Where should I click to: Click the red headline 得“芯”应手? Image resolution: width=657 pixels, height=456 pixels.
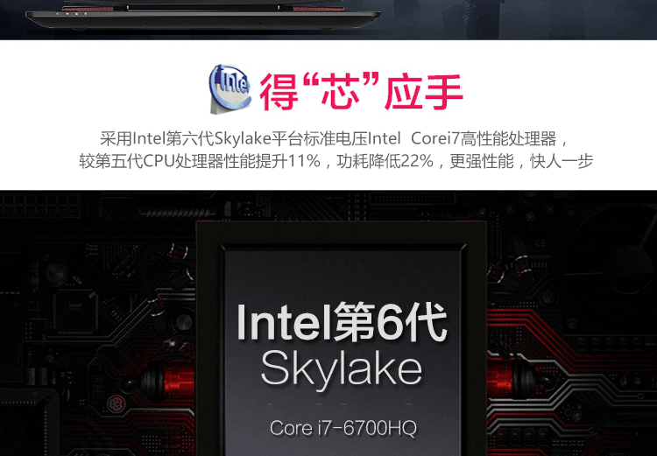[x=361, y=91]
